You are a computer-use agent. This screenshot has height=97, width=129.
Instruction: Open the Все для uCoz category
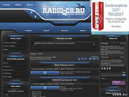coord(8,70)
